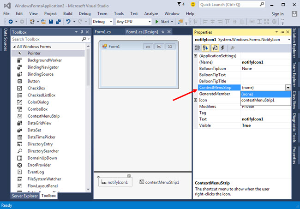Toggle auto-hide pin on Toolbox panel

[x=82, y=32]
